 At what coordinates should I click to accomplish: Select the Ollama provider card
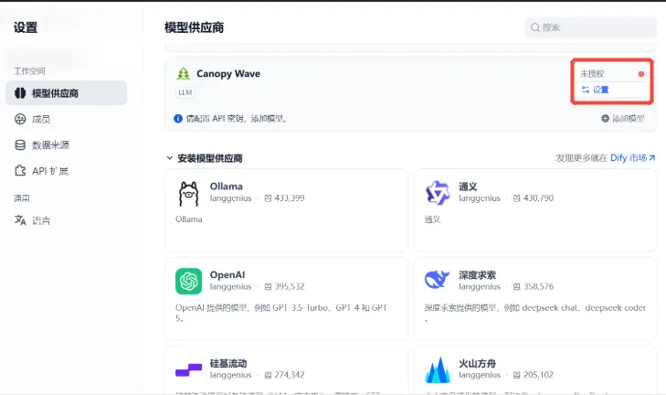click(x=286, y=210)
